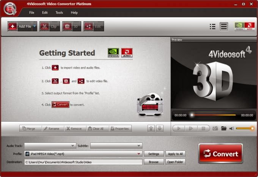
Task: Mute audio with the speaker icon
Action: click(231, 128)
